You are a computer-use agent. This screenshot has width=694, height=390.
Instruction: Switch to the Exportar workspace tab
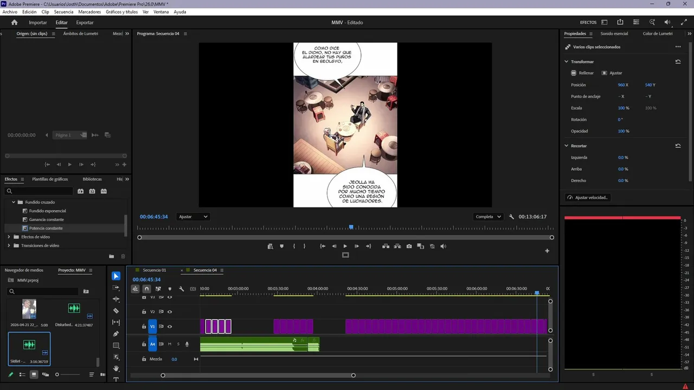click(85, 22)
